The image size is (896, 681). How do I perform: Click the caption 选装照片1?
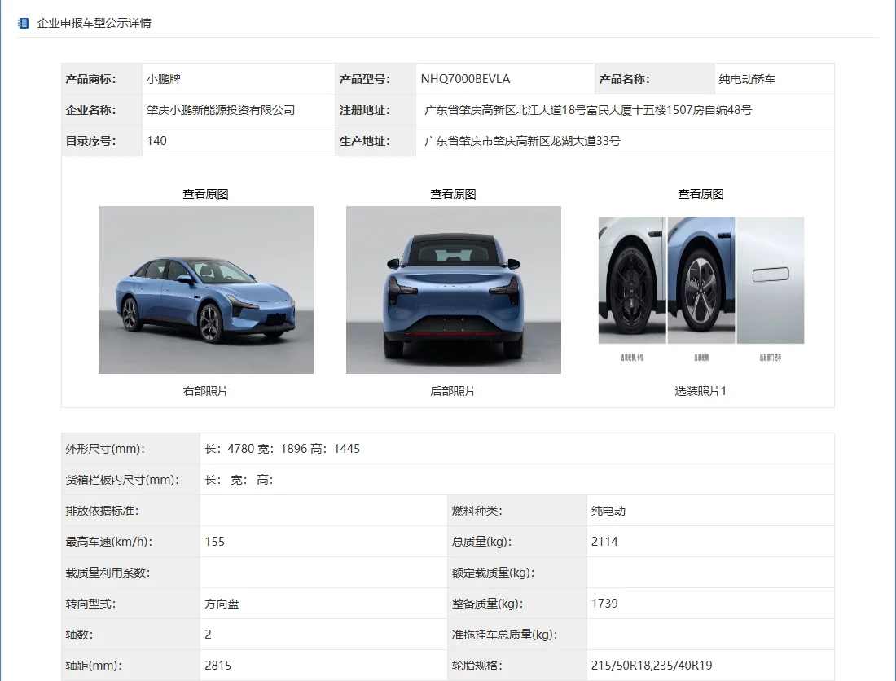tap(701, 391)
